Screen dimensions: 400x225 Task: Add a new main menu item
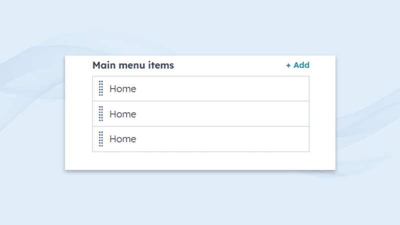[x=297, y=65]
